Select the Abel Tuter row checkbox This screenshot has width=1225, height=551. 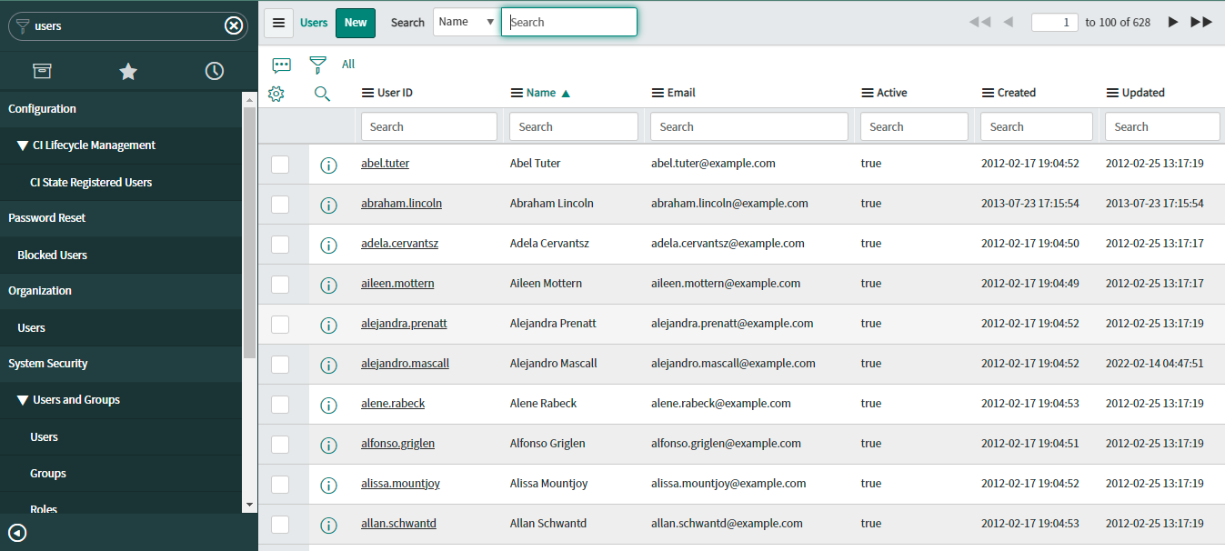280,164
